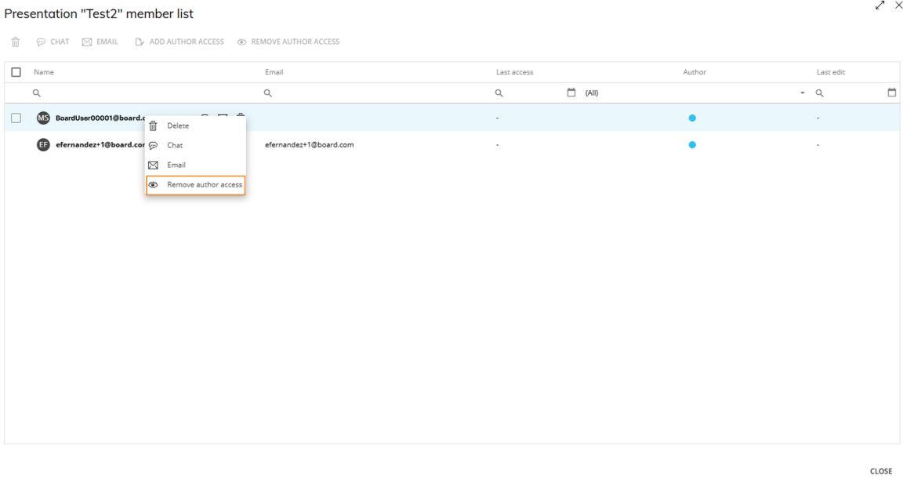
Task: Sort by the Last edit column header
Action: 830,72
